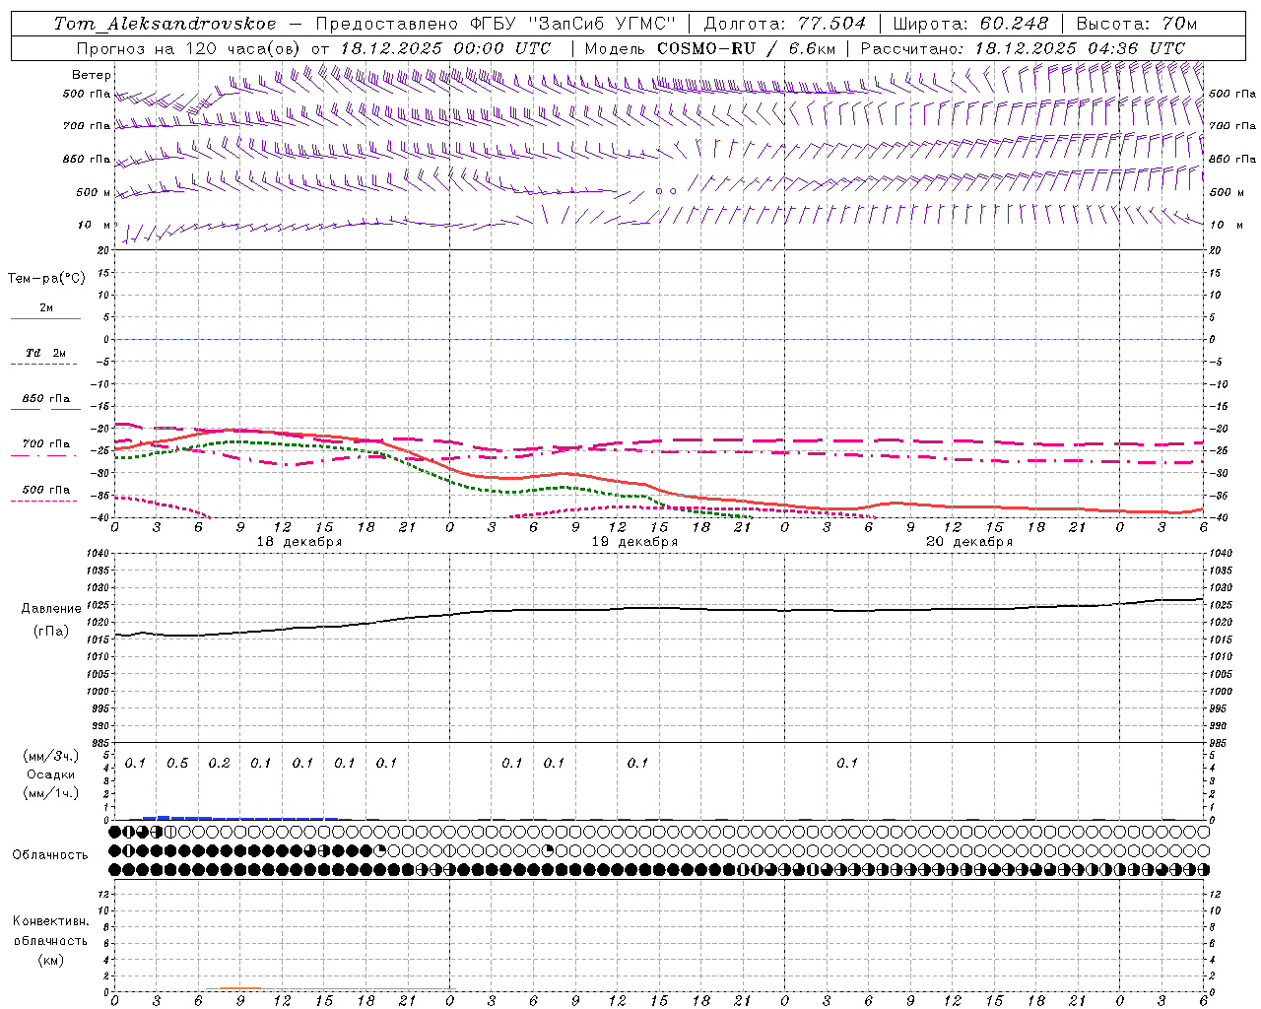Click the Tom_Aleksandrovskoe station title

click(165, 24)
